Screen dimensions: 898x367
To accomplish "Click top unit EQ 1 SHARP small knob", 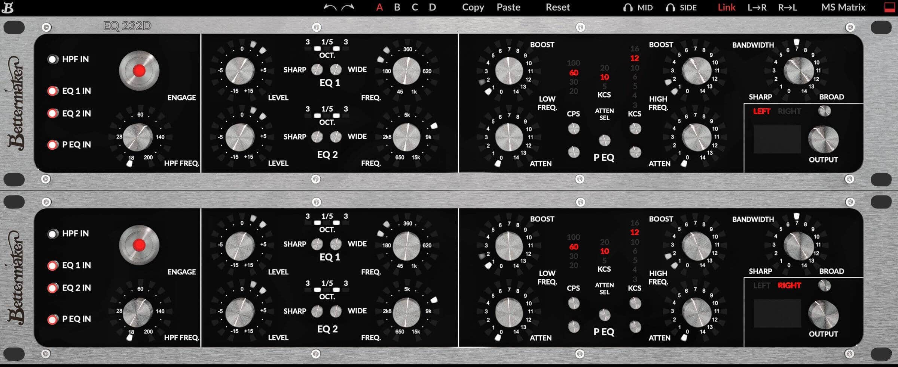I will (x=317, y=69).
